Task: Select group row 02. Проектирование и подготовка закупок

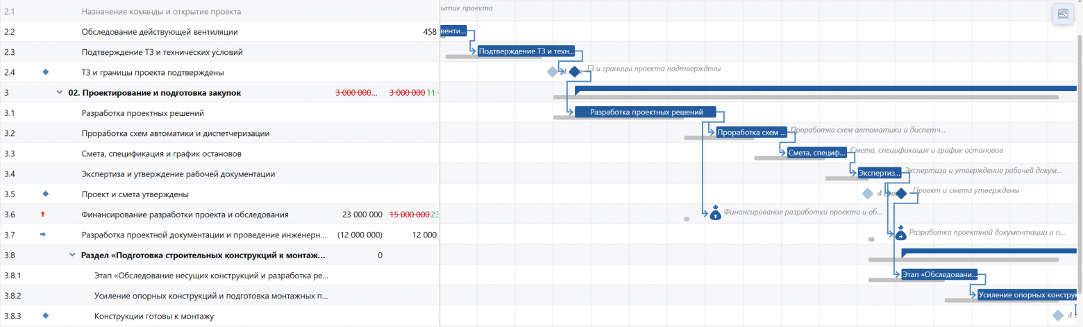Action: click(219, 92)
